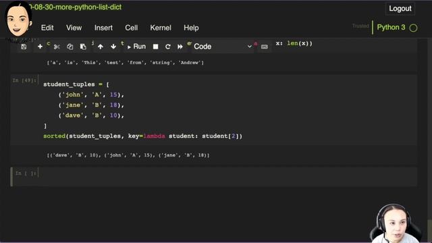Image resolution: width=432 pixels, height=243 pixels.
Task: Open the Edit menu
Action: (47, 28)
